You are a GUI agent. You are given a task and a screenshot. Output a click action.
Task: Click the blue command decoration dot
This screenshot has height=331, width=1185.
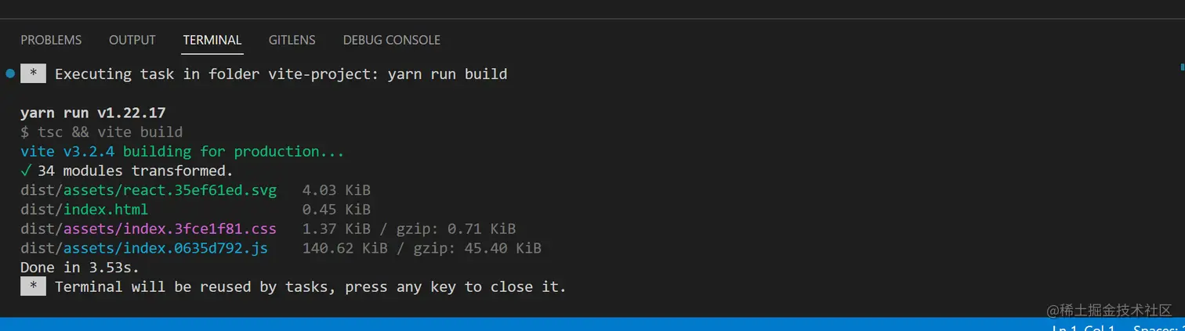tap(10, 74)
